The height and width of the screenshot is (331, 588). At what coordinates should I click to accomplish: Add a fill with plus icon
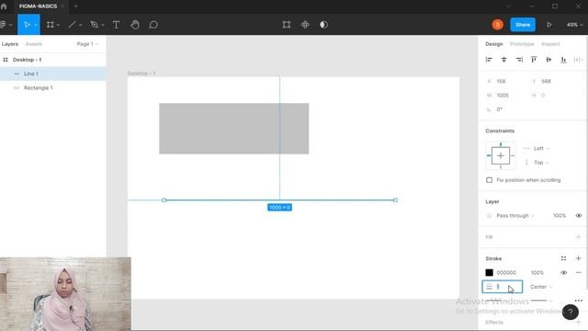[x=578, y=237]
